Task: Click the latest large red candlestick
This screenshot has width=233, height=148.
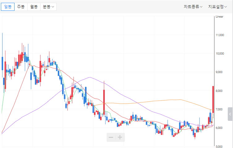Action: 213,99
